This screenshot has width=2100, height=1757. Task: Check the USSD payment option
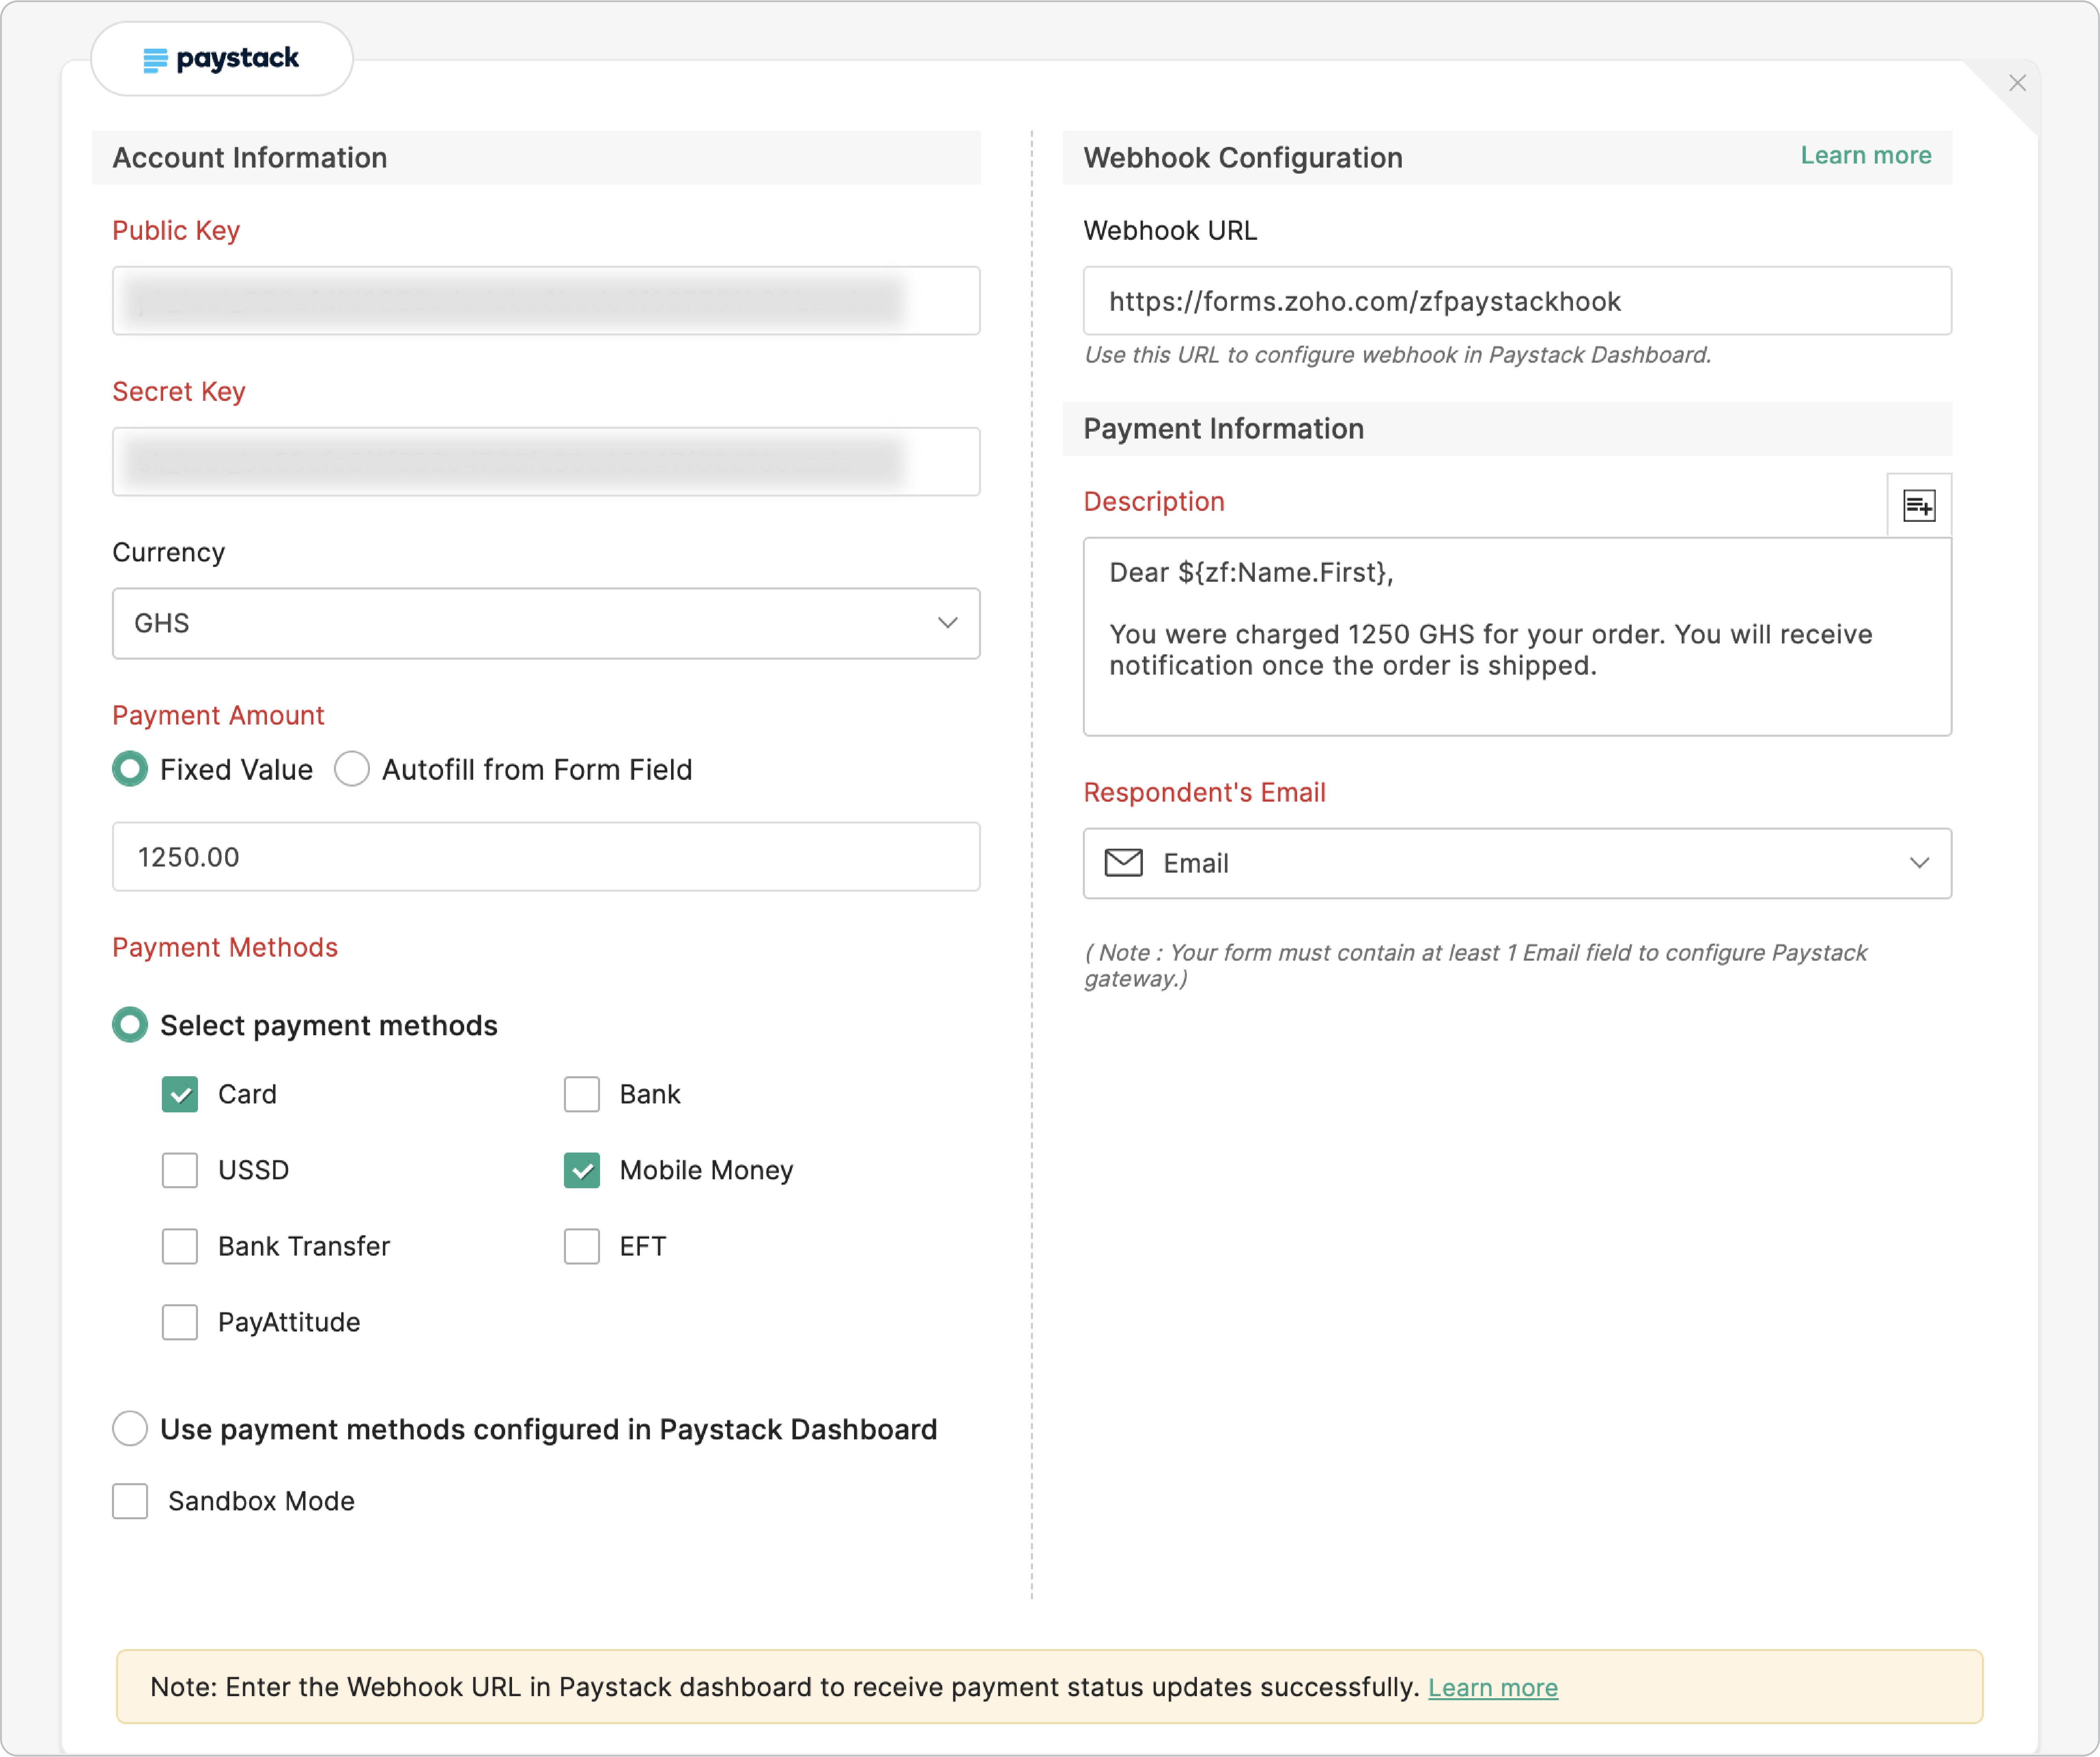180,1170
